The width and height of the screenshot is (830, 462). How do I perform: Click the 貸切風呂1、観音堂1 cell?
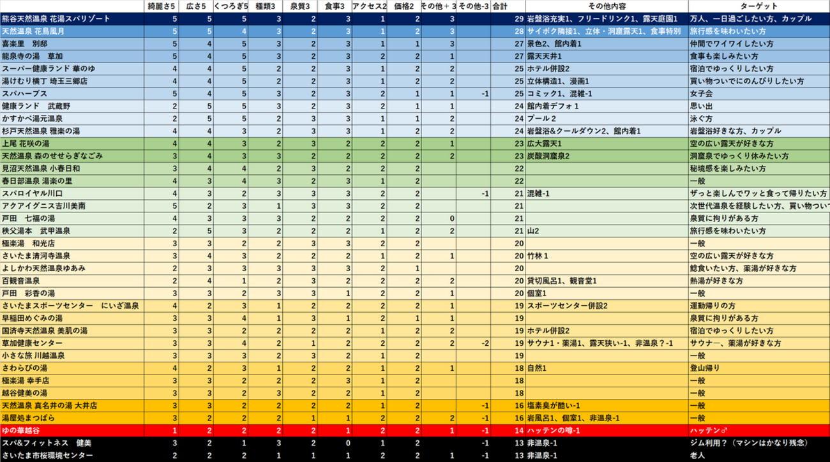pos(607,281)
